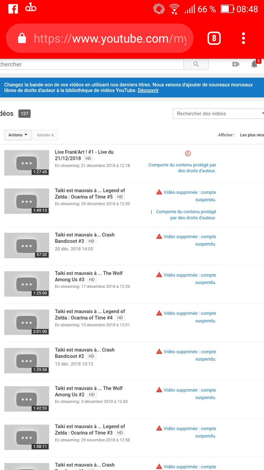Image resolution: width=264 pixels, height=470 pixels.
Task: Click Vidéo supprimée link on Wolf Among Us #3
Action: coord(190,278)
